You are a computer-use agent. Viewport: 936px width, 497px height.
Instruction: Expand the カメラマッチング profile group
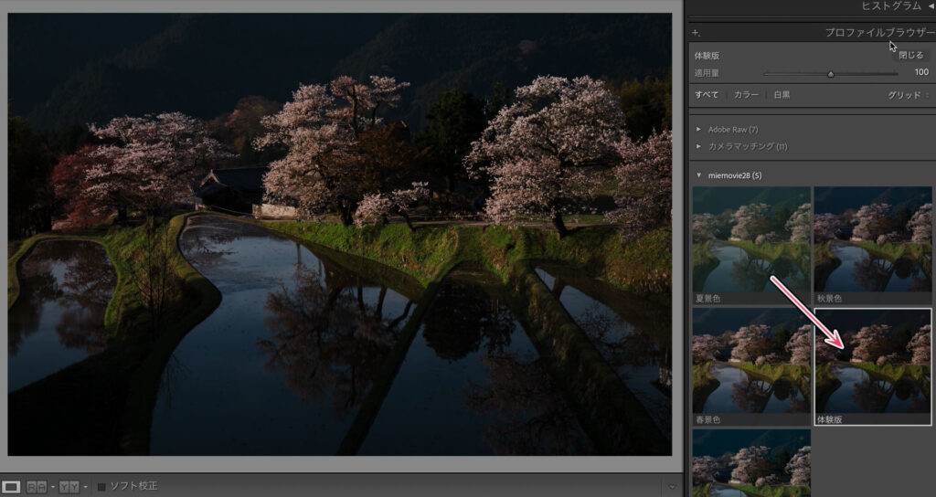(x=699, y=146)
